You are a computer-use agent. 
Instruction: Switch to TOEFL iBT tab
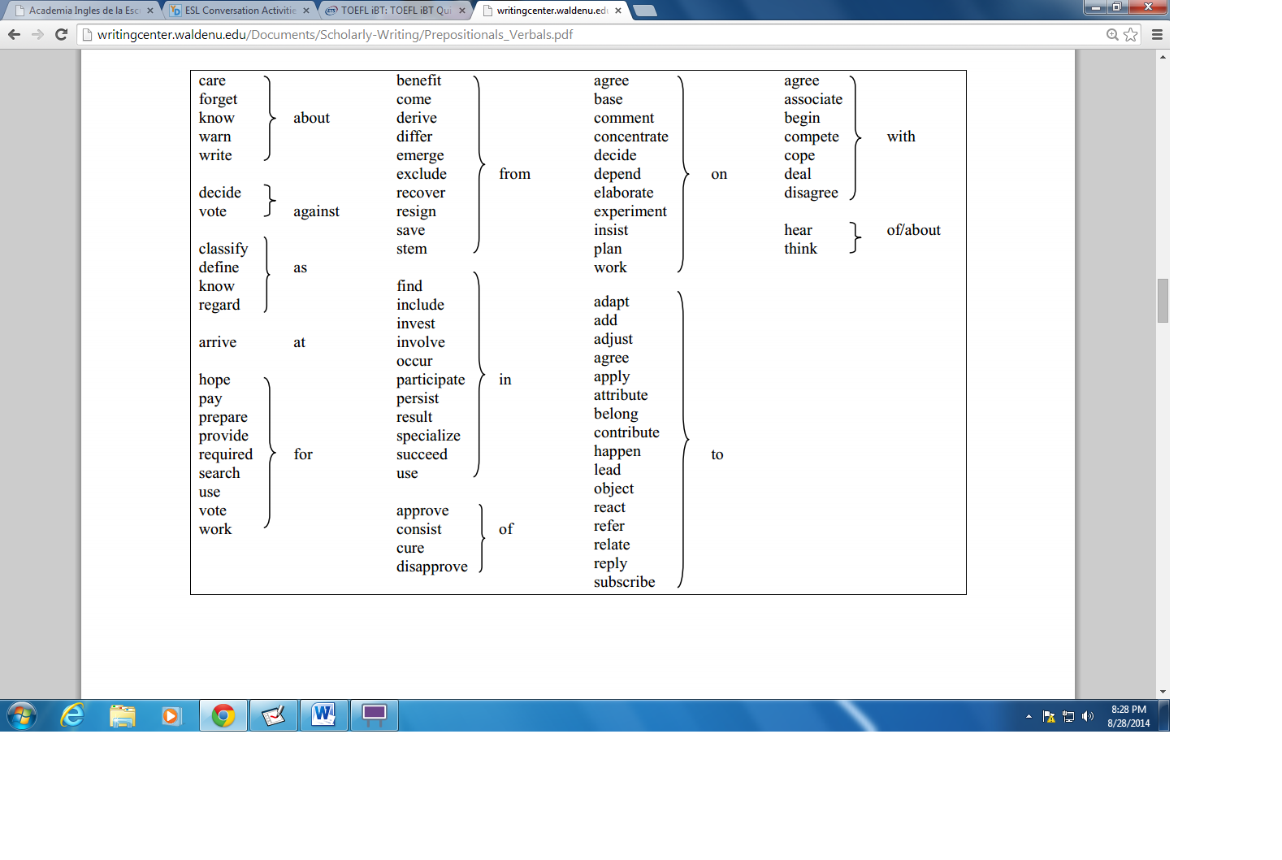(x=395, y=11)
